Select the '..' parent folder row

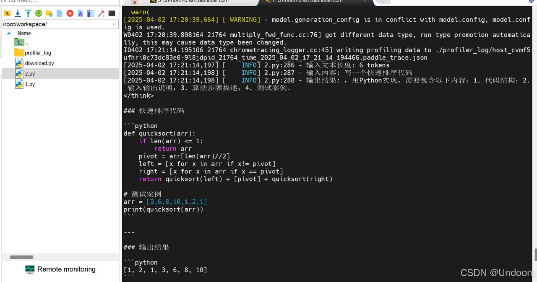tap(61, 42)
